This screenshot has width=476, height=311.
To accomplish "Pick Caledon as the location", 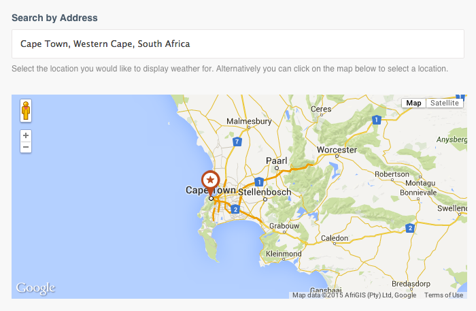I will click(x=335, y=238).
